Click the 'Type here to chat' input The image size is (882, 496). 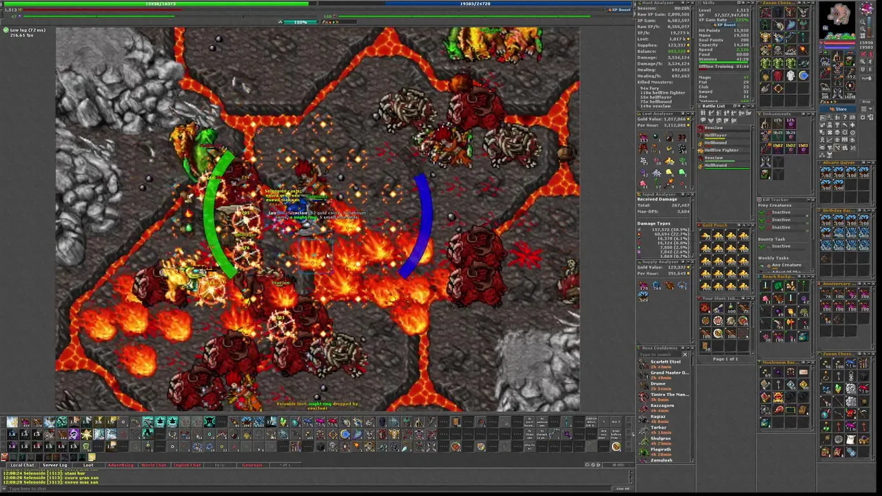310,488
